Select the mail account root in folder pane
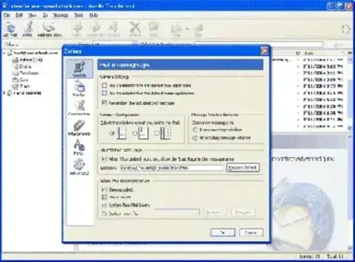355x262 pixels. [33, 53]
